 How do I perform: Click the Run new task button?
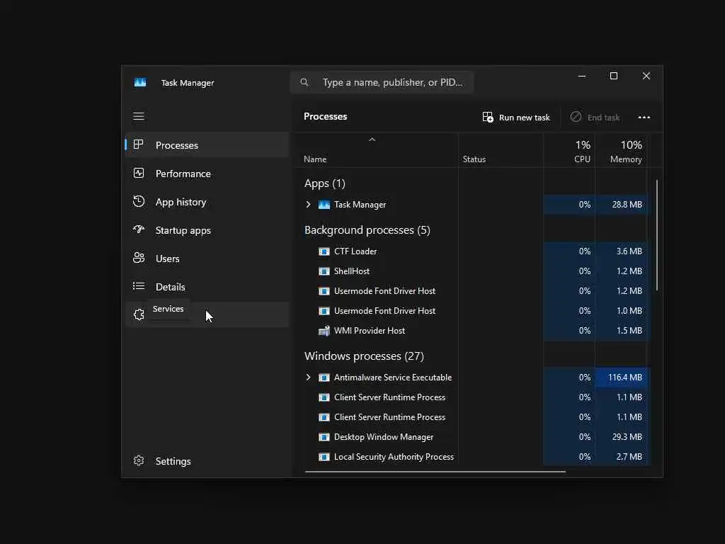(516, 117)
